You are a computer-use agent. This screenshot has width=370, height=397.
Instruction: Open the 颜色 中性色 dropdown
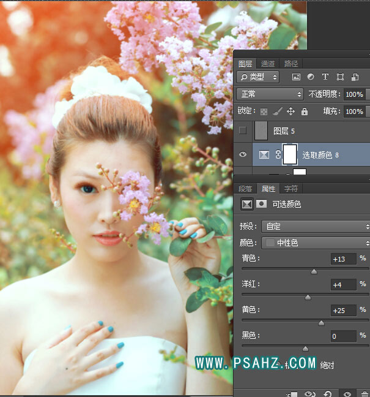(315, 243)
